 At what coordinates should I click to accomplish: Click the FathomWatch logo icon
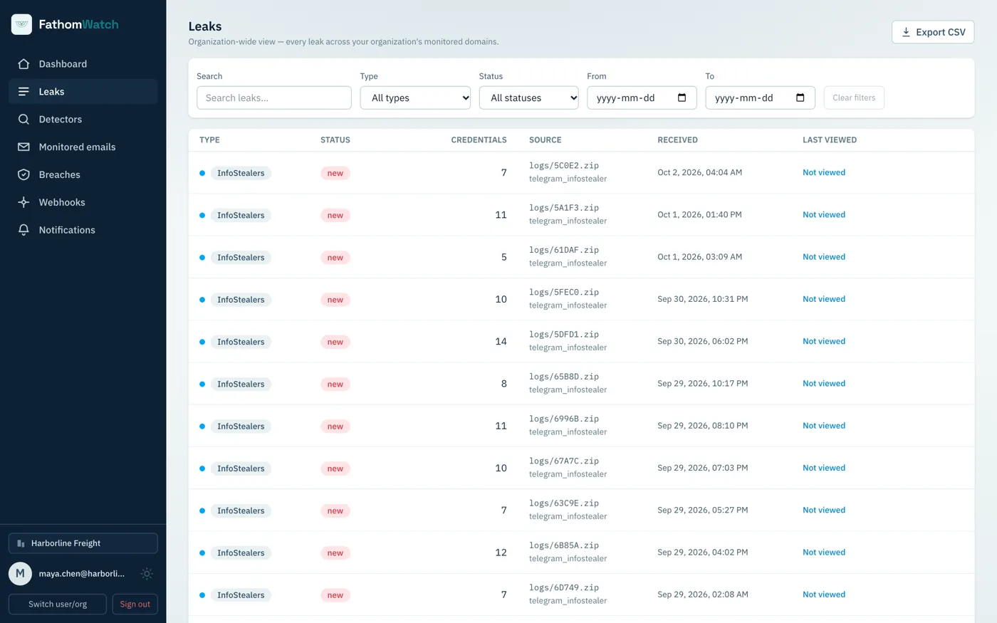22,24
